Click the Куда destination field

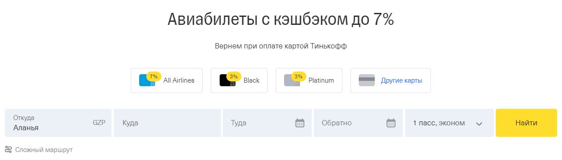click(x=167, y=123)
